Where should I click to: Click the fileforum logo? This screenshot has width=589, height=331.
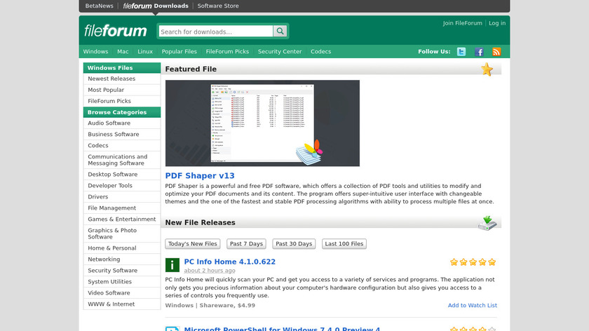tap(115, 31)
